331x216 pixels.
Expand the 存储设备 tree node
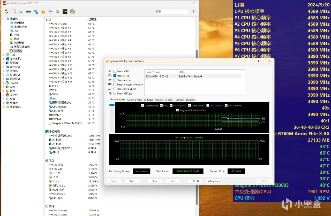point(4,75)
